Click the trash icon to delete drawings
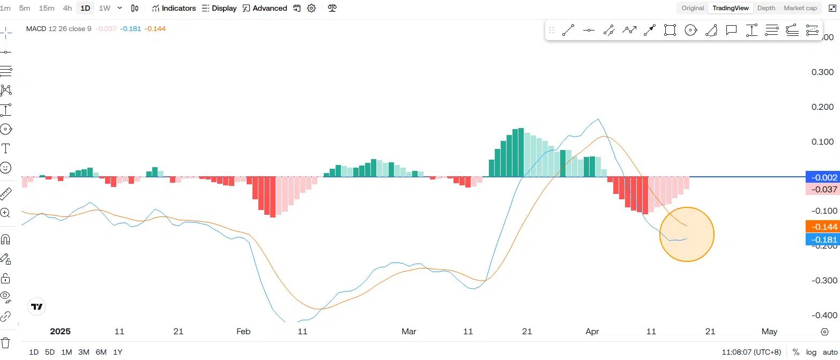The width and height of the screenshot is (840, 360). pyautogui.click(x=6, y=342)
